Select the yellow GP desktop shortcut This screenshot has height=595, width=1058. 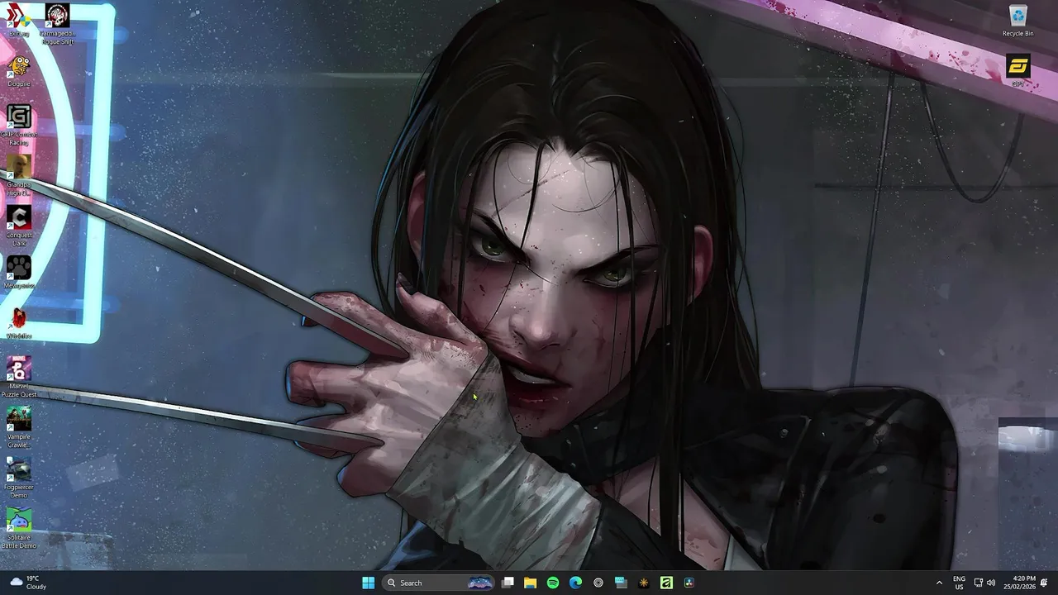click(1017, 71)
